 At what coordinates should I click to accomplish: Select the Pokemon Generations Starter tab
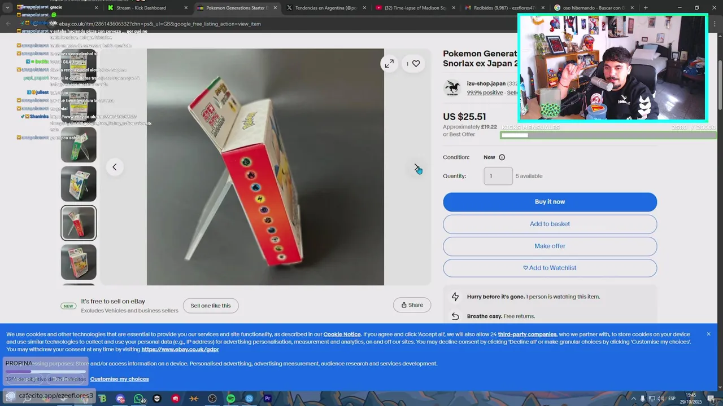click(x=236, y=8)
